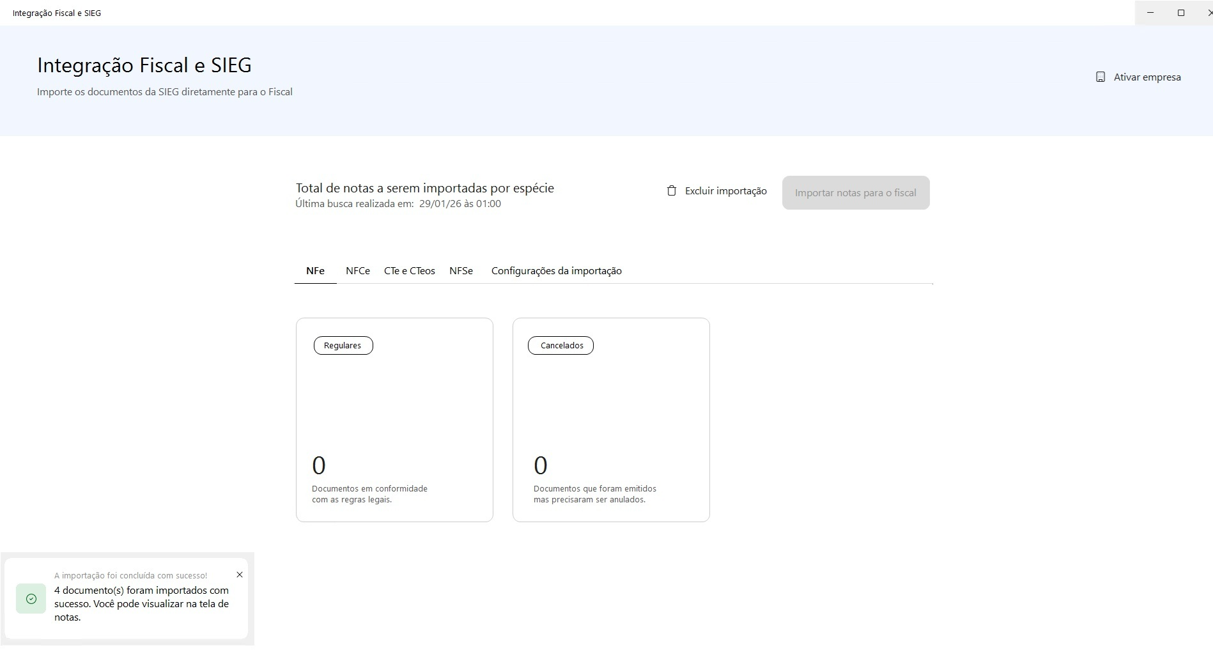Click 'Documentos que foram emitidos' description text
This screenshot has width=1213, height=650.
point(595,494)
